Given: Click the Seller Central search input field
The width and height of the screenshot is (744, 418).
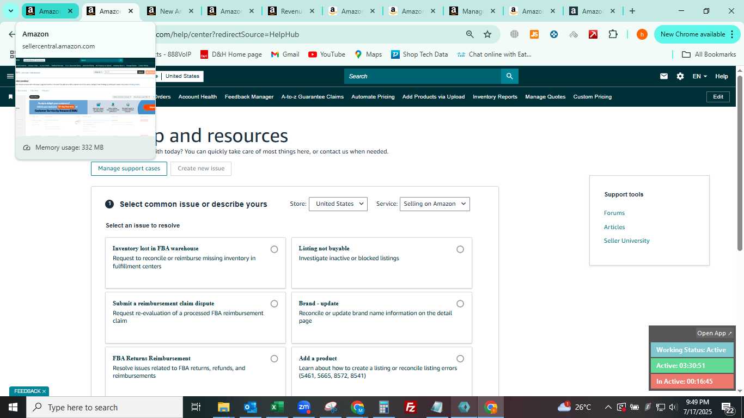Looking at the screenshot, I should (x=423, y=76).
